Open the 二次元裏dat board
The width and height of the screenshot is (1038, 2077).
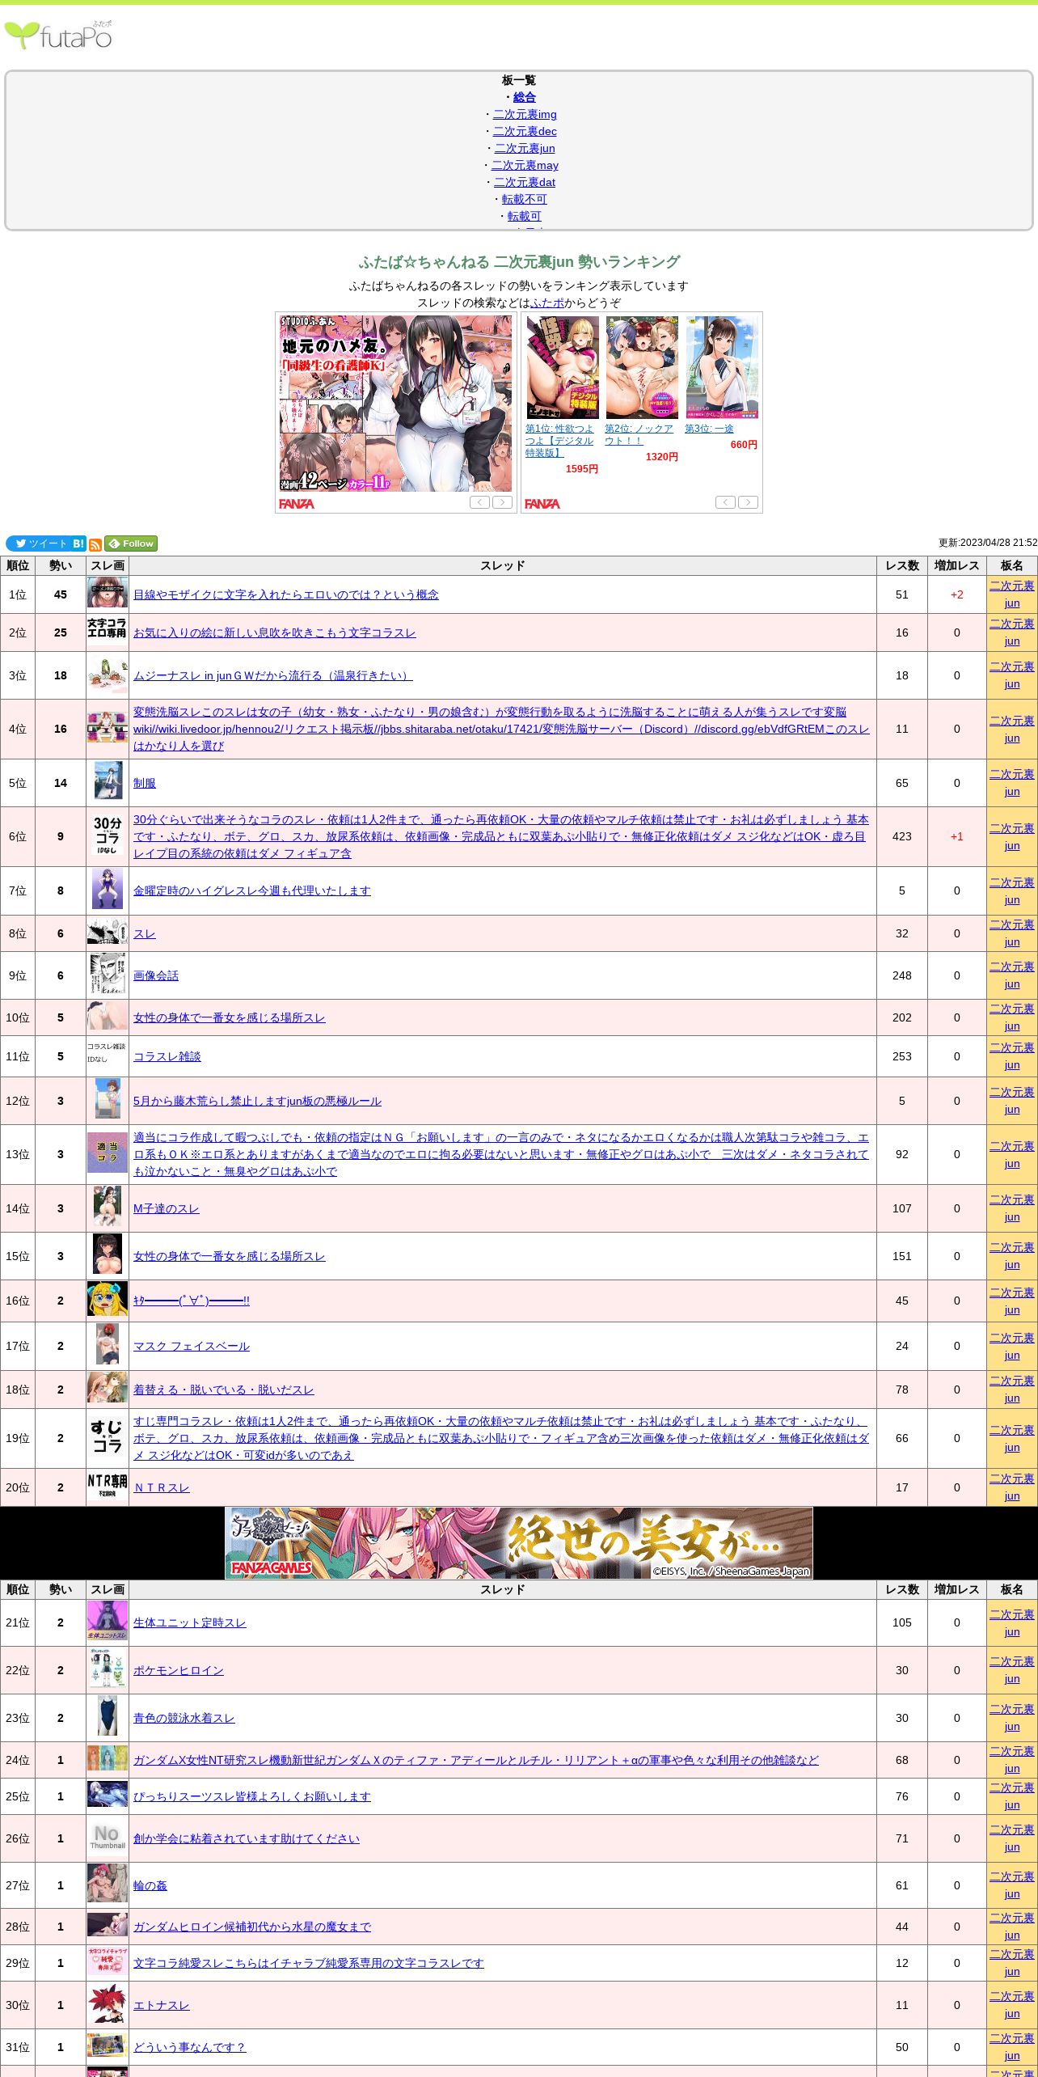pyautogui.click(x=525, y=182)
